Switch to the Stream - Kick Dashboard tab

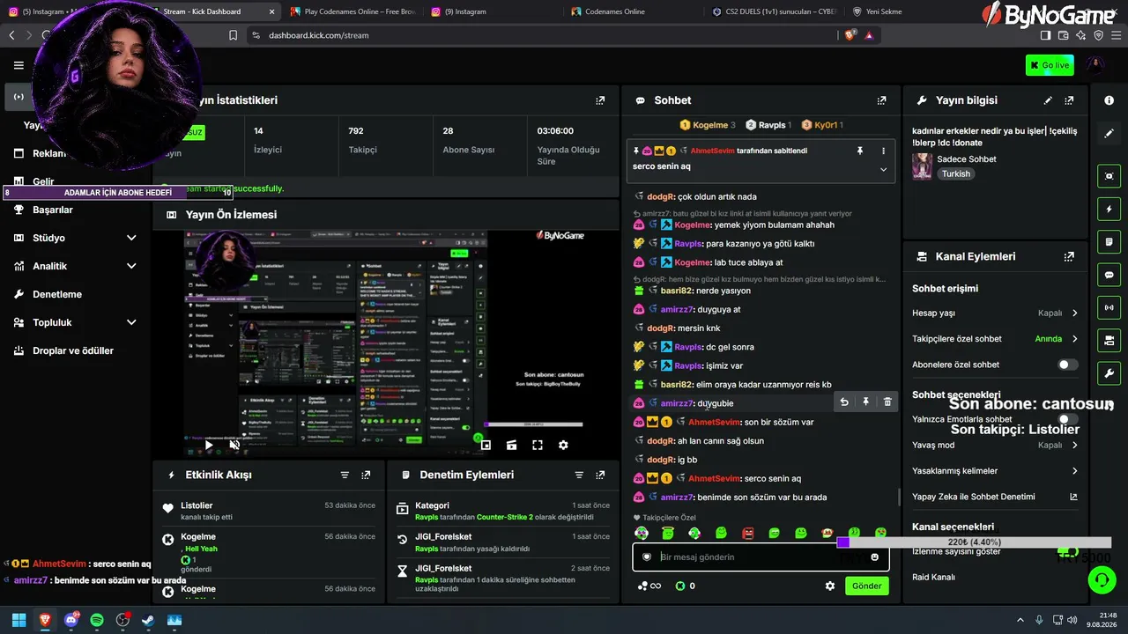(210, 11)
